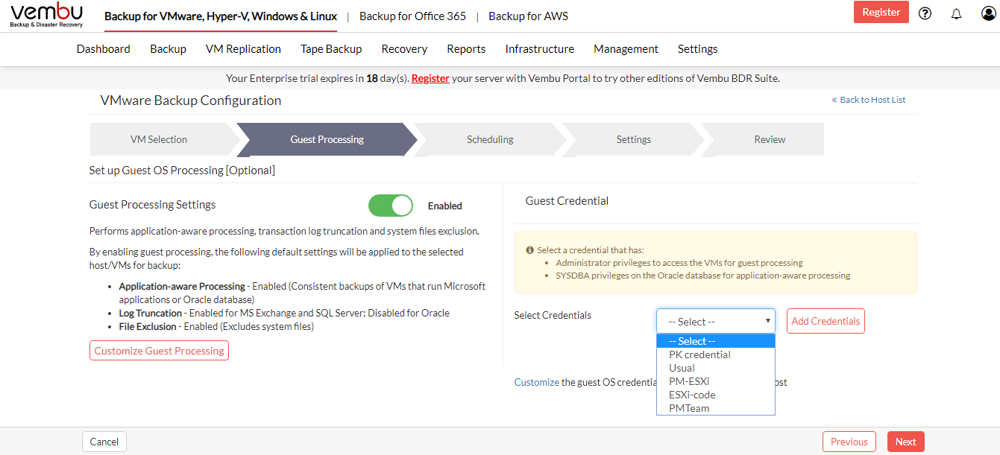The width and height of the screenshot is (1000, 455).
Task: Switch to Backup for Office 365 tab
Action: (412, 16)
